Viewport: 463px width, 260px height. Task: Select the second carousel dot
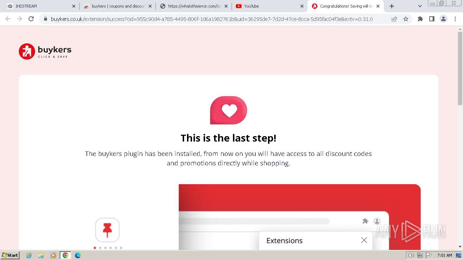coord(100,248)
